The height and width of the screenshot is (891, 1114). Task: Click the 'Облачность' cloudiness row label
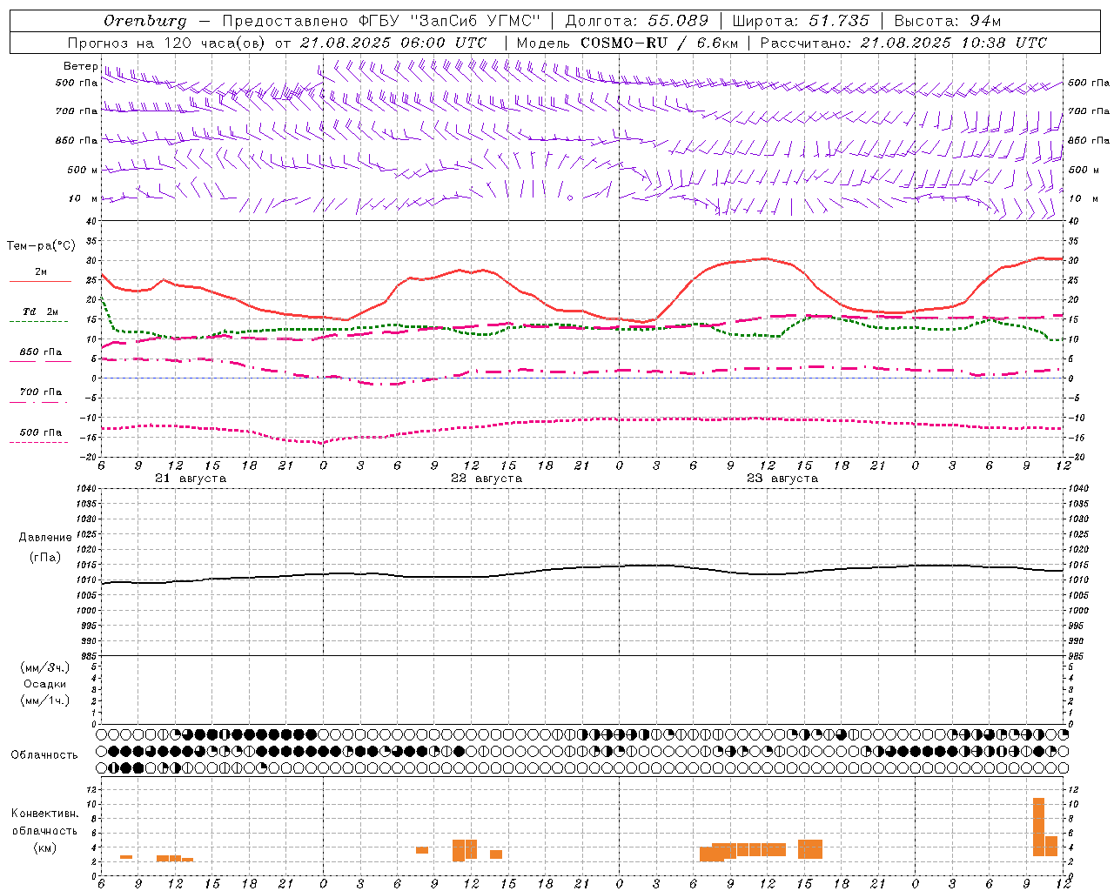click(x=44, y=755)
